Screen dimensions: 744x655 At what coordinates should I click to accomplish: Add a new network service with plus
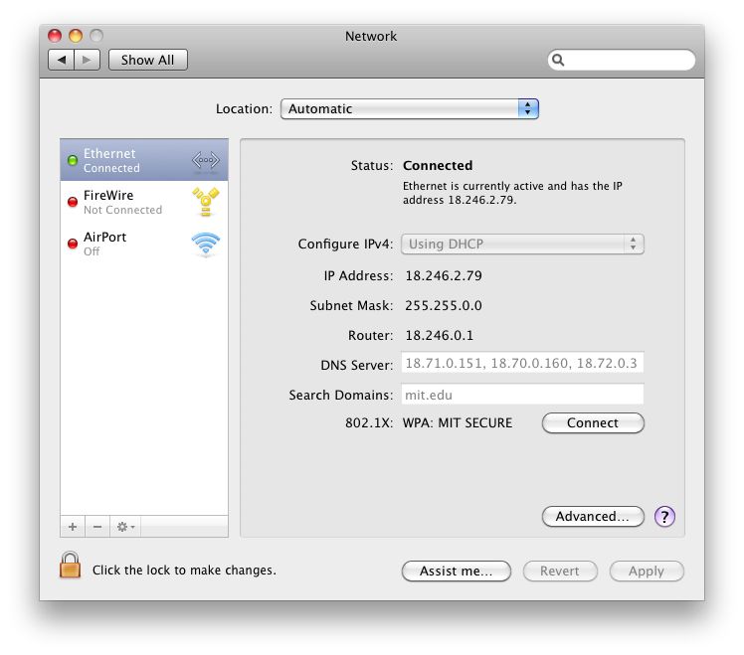point(73,527)
